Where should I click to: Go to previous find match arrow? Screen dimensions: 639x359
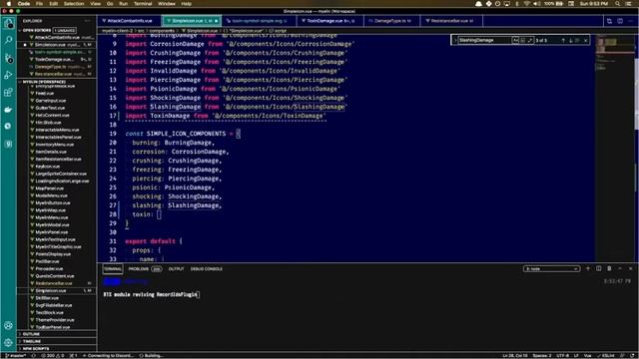(563, 40)
